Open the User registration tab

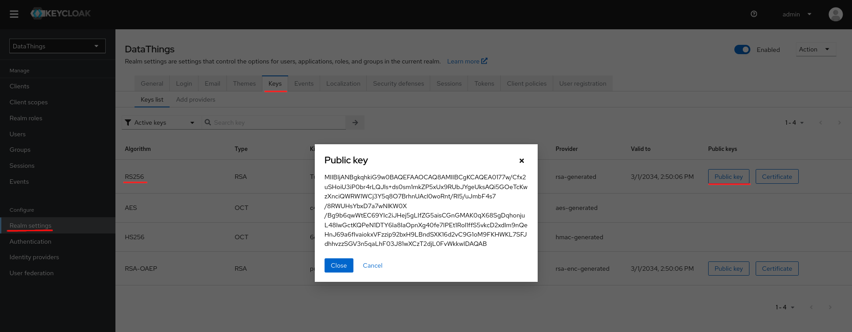click(583, 83)
